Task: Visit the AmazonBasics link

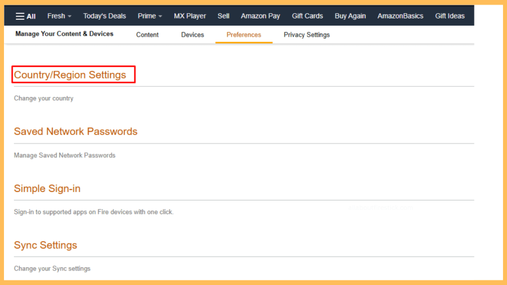Action: pyautogui.click(x=400, y=16)
